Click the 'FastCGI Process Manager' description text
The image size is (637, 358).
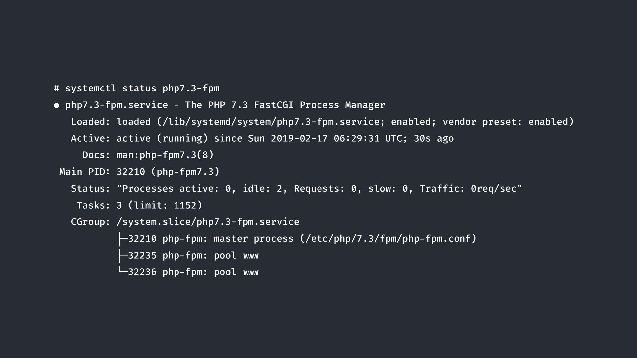pyautogui.click(x=319, y=105)
